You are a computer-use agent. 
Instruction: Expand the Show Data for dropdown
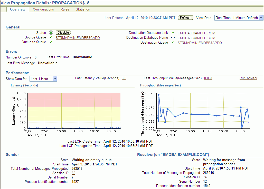coord(43,79)
